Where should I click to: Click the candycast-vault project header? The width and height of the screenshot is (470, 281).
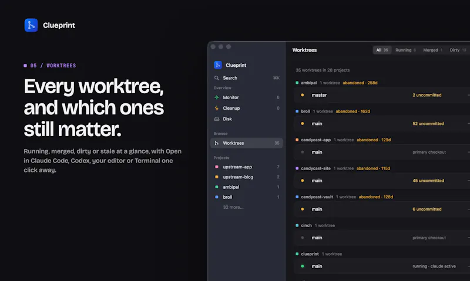(344, 197)
